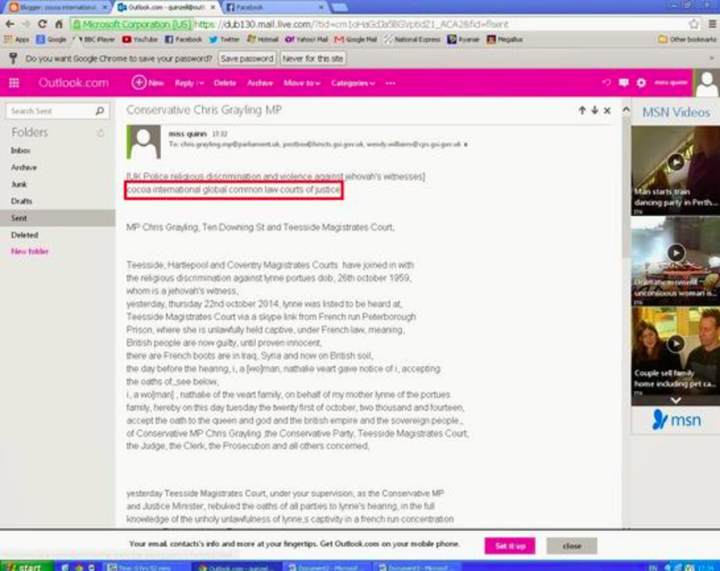Click Never for this site button
The height and width of the screenshot is (571, 720).
(313, 58)
